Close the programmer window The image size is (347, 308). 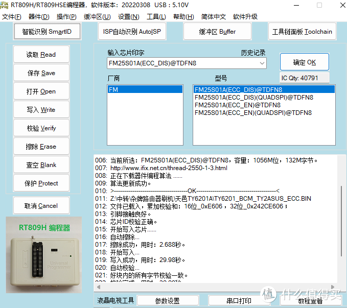(x=343, y=5)
